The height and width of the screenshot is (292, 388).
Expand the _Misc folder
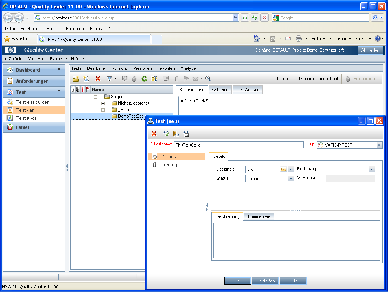[103, 110]
